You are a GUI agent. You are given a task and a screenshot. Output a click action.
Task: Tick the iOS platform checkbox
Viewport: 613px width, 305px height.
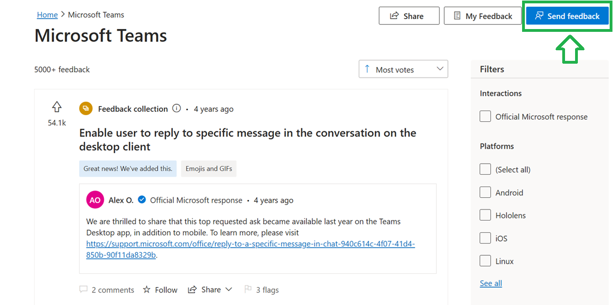pyautogui.click(x=485, y=239)
